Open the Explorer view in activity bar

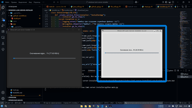click(x=3, y=8)
